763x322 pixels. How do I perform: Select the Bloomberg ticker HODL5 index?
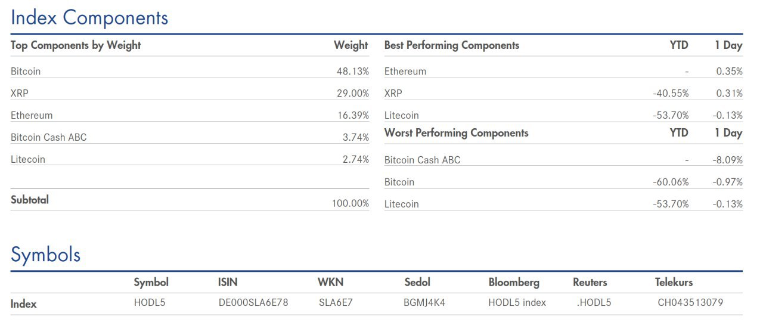coord(517,303)
